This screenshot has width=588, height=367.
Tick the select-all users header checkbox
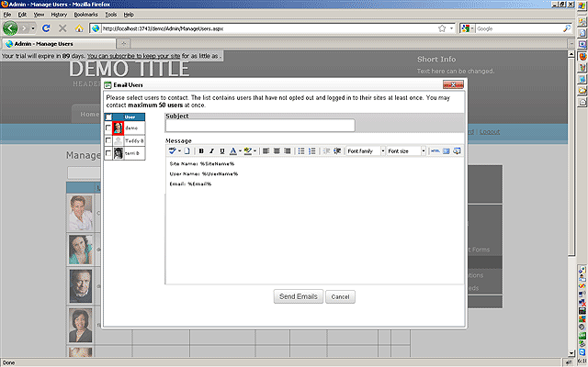pos(109,117)
